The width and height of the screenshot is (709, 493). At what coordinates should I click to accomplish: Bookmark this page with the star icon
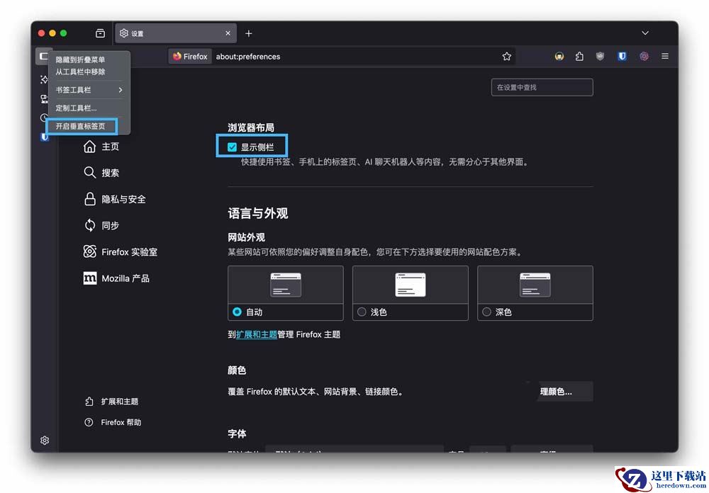coord(506,57)
